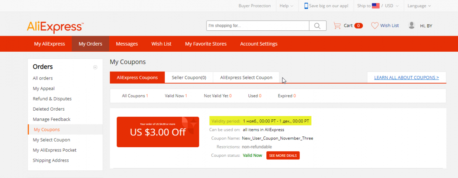Open the Ship to / USD dropdown
This screenshot has height=178, width=458.
point(378,6)
